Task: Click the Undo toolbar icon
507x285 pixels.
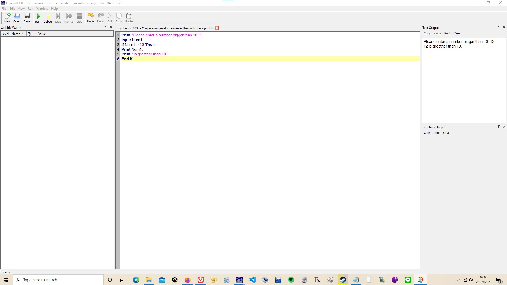Action: click(x=90, y=18)
